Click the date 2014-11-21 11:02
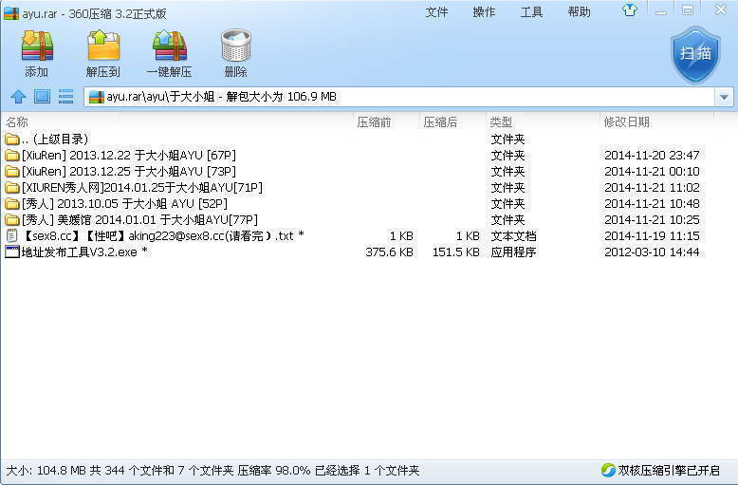 click(x=652, y=187)
